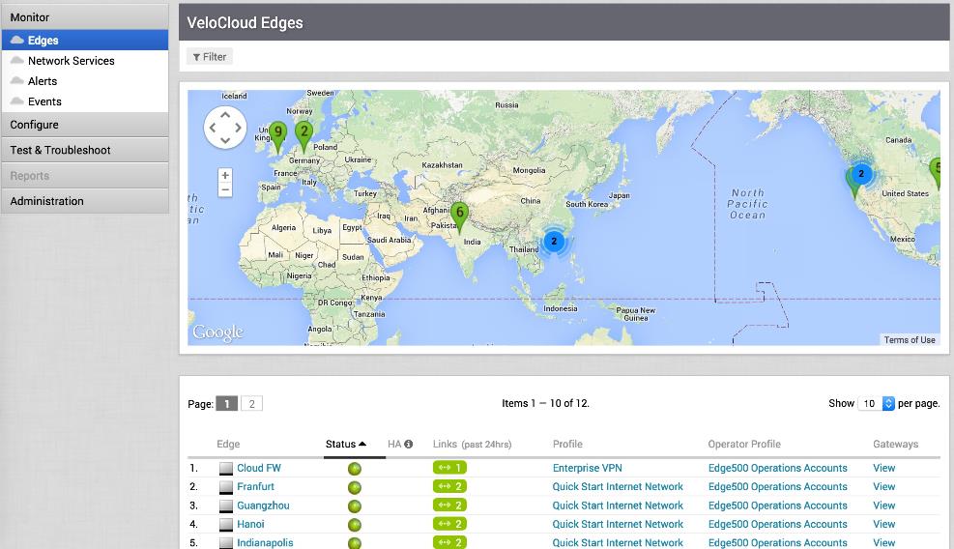Click the Hanoi device icon

click(226, 525)
